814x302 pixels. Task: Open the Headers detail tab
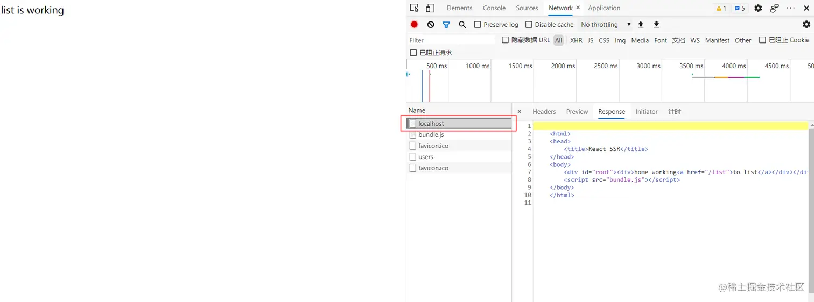pos(544,112)
